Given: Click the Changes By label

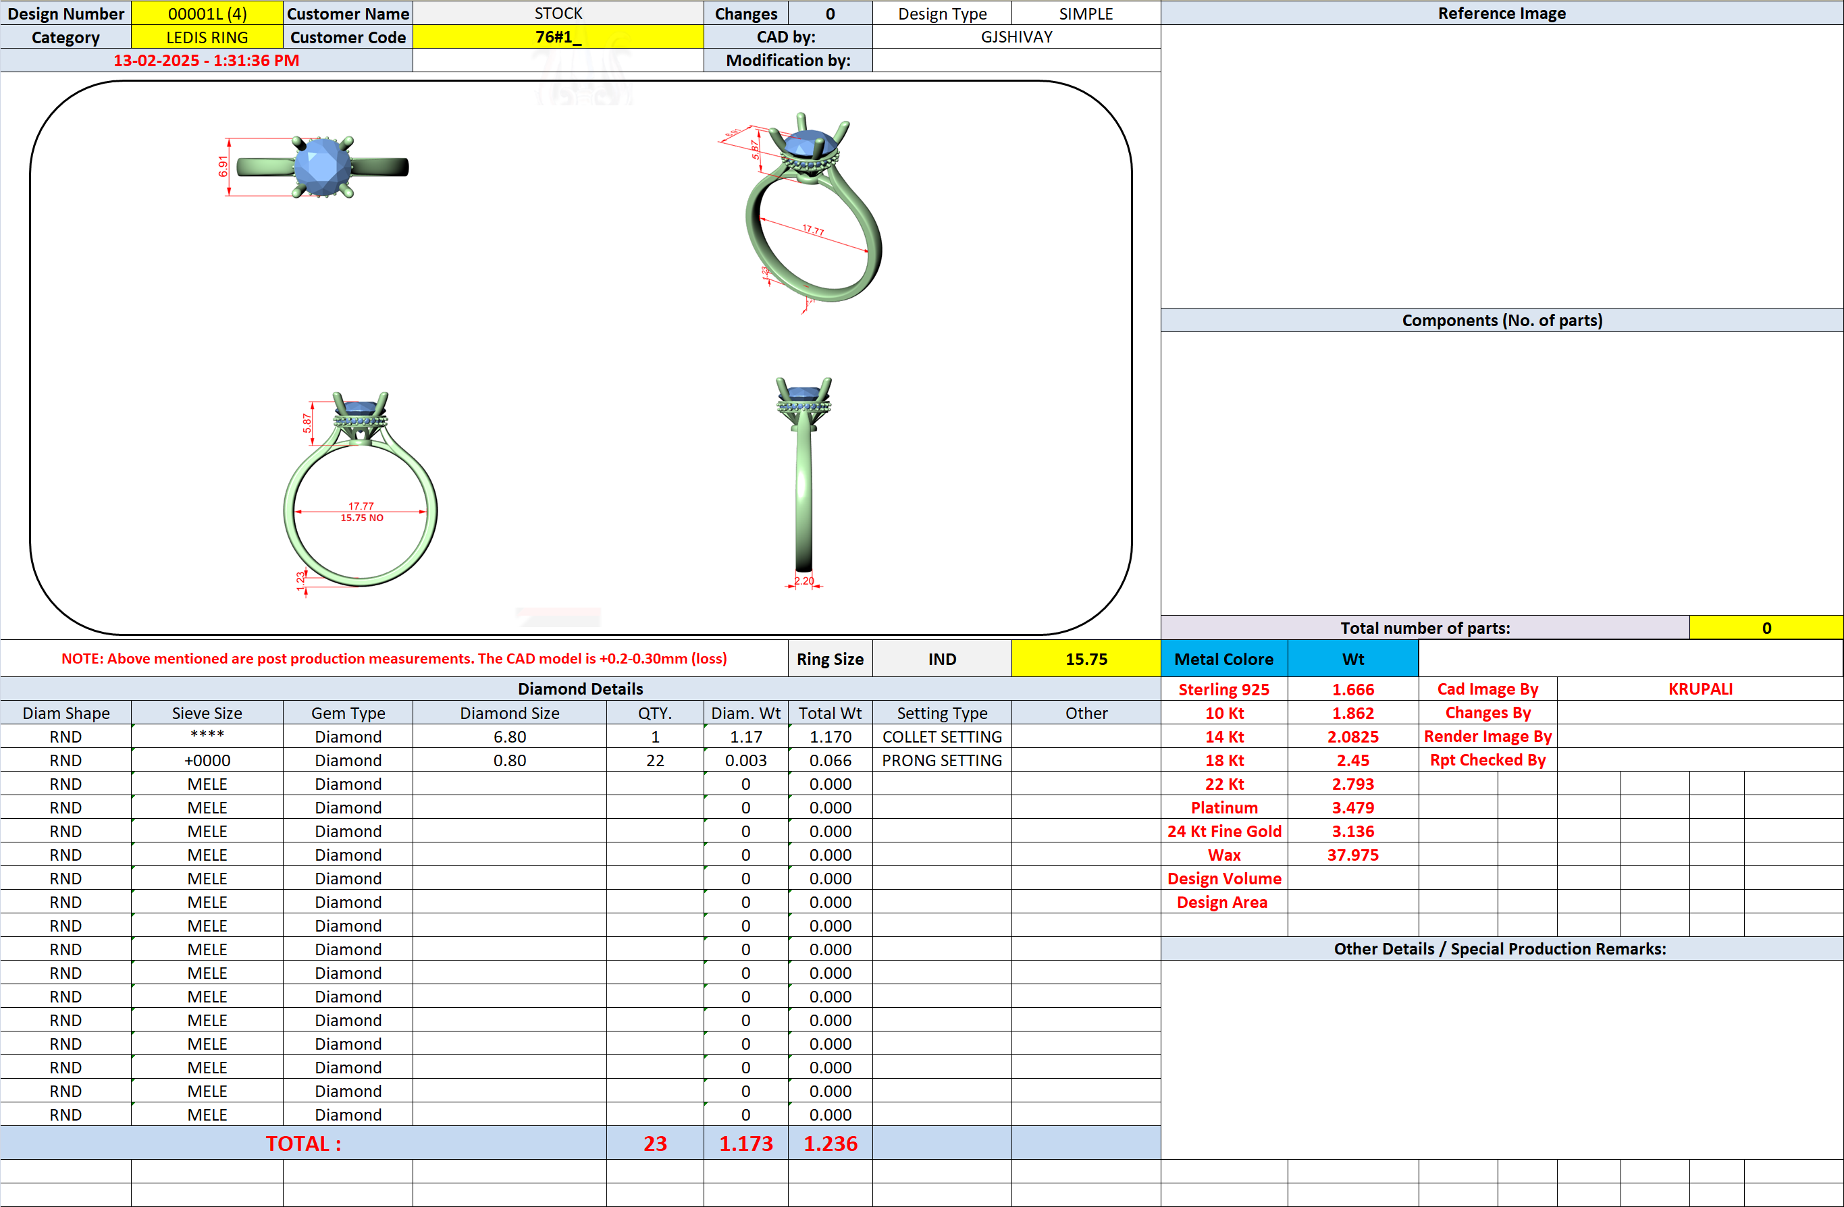Looking at the screenshot, I should point(1487,713).
